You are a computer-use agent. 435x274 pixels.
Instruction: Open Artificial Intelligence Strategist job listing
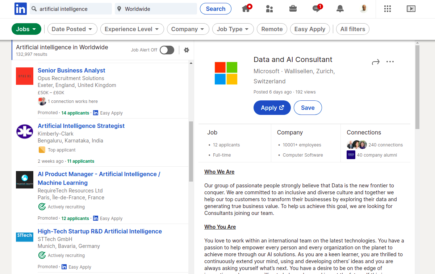point(81,126)
